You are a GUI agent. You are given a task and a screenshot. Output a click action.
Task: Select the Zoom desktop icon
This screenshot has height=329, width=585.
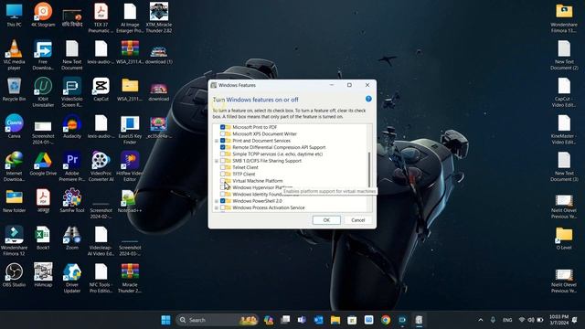(72, 238)
